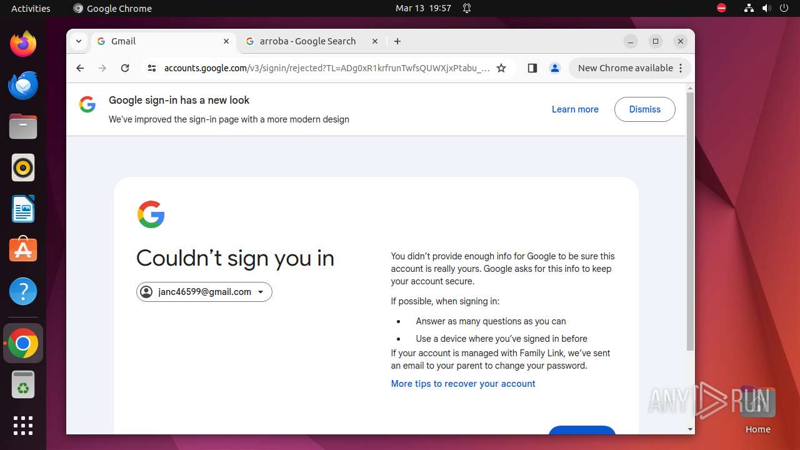Open the Help icon in dock
Viewport: 800px width, 450px height.
(x=23, y=291)
